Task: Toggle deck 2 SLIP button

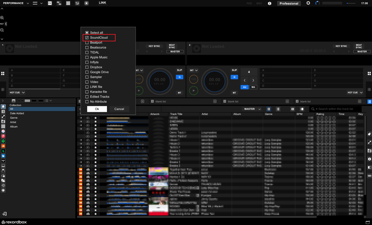Action: pyautogui.click(x=234, y=70)
